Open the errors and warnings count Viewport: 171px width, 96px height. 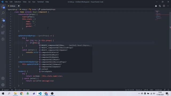click(x=18, y=90)
